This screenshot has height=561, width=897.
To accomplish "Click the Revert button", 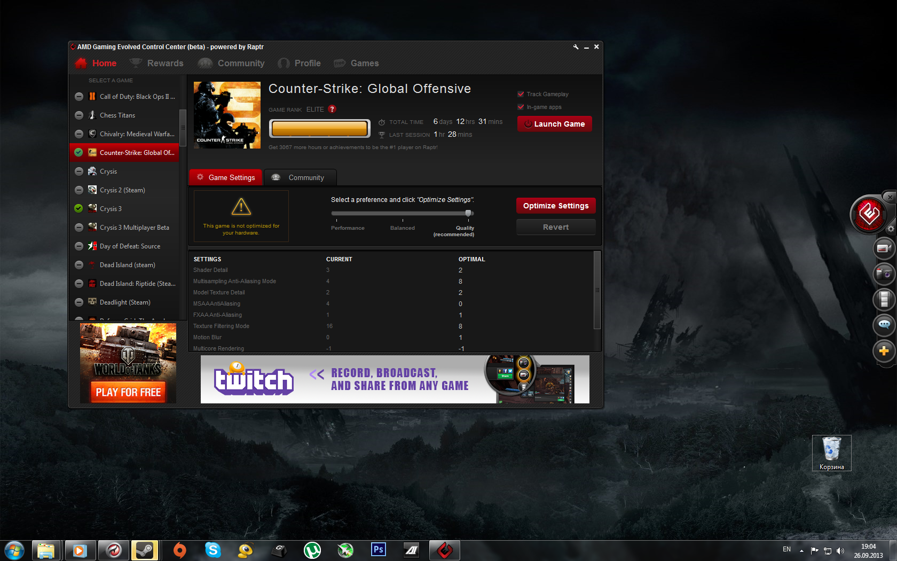I will (556, 227).
